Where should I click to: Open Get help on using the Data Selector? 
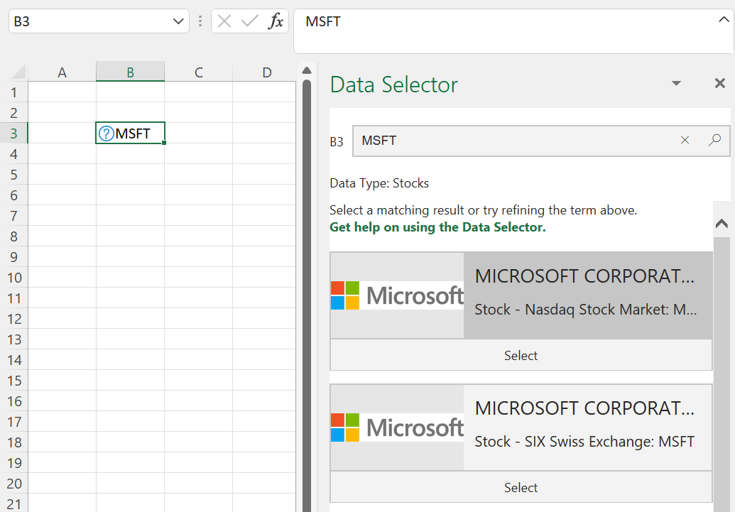click(438, 227)
